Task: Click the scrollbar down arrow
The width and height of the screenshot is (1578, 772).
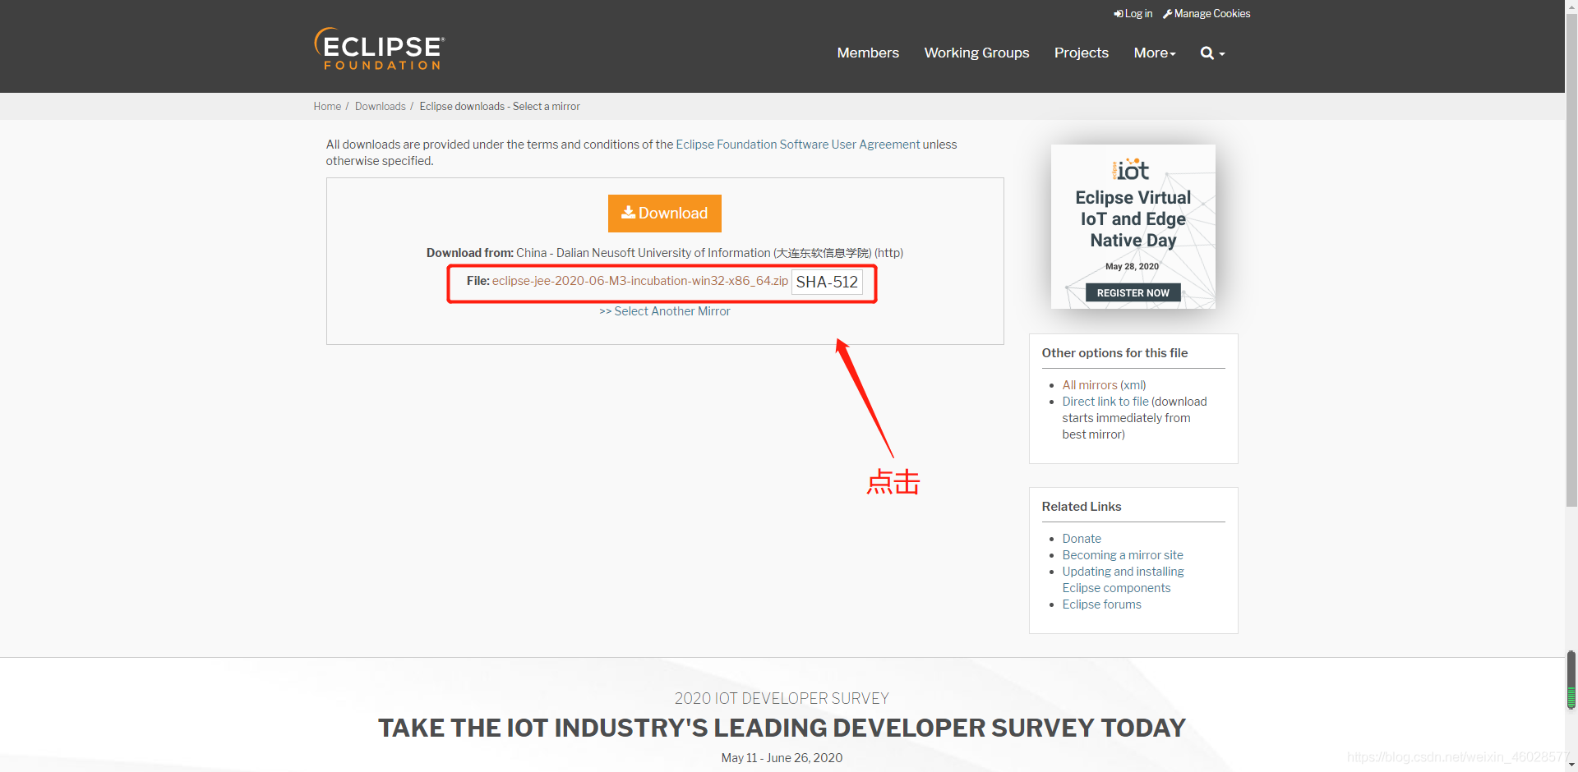Action: pos(1571,765)
